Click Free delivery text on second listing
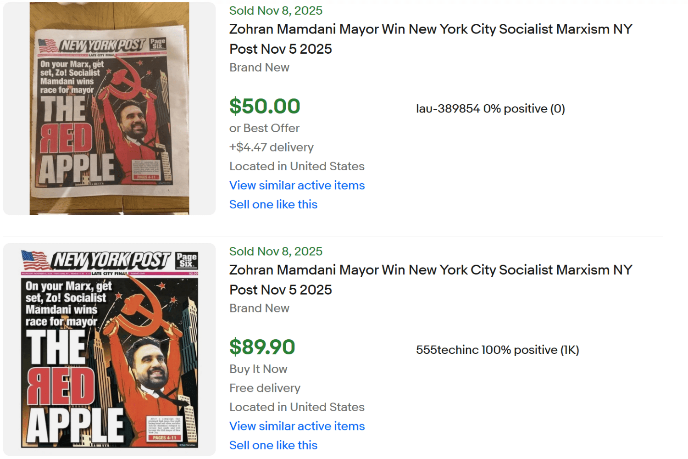Image resolution: width=688 pixels, height=459 pixels. pos(265,388)
